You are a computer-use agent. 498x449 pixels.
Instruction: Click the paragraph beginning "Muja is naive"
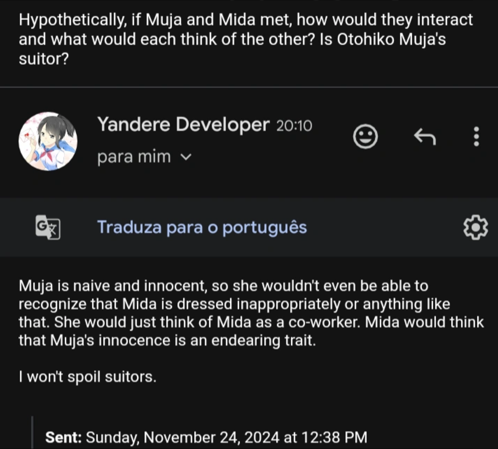[x=251, y=313]
